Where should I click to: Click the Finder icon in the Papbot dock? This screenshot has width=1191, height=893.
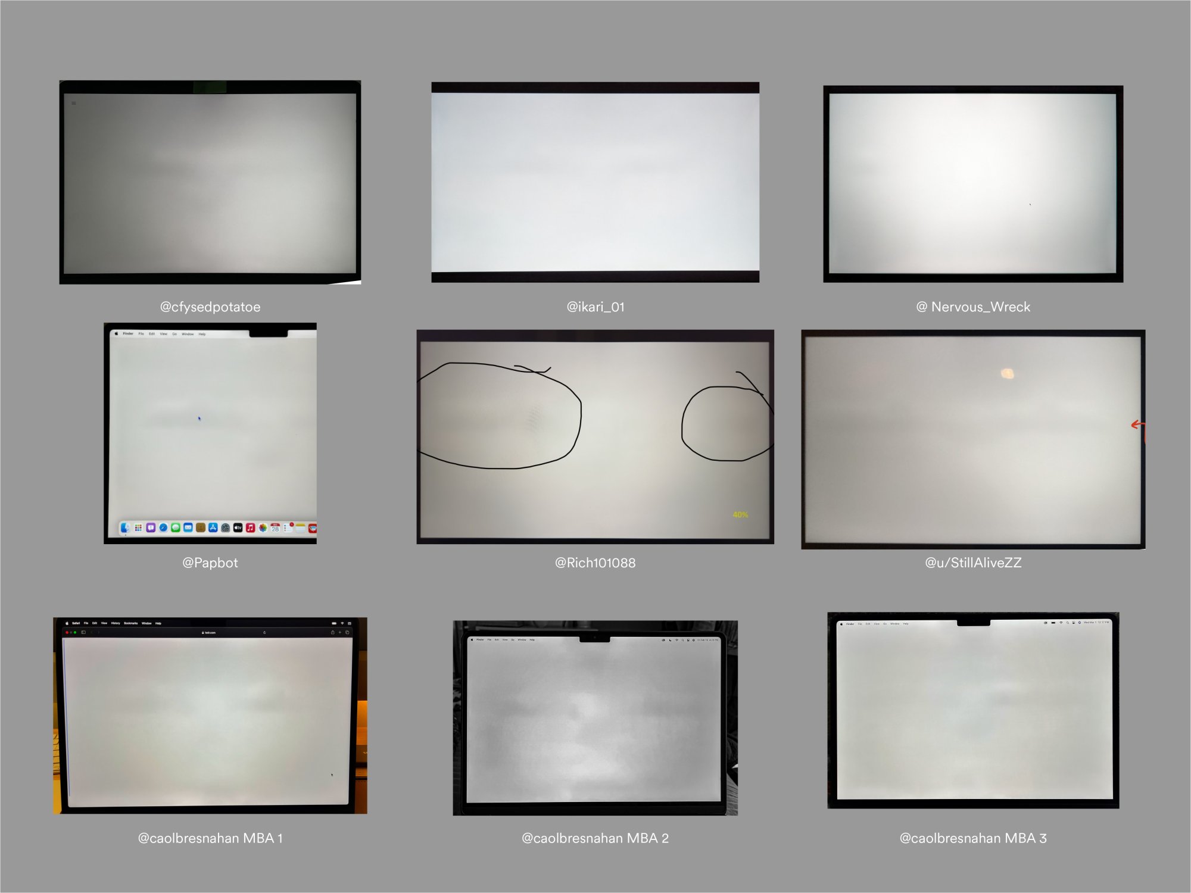(124, 527)
